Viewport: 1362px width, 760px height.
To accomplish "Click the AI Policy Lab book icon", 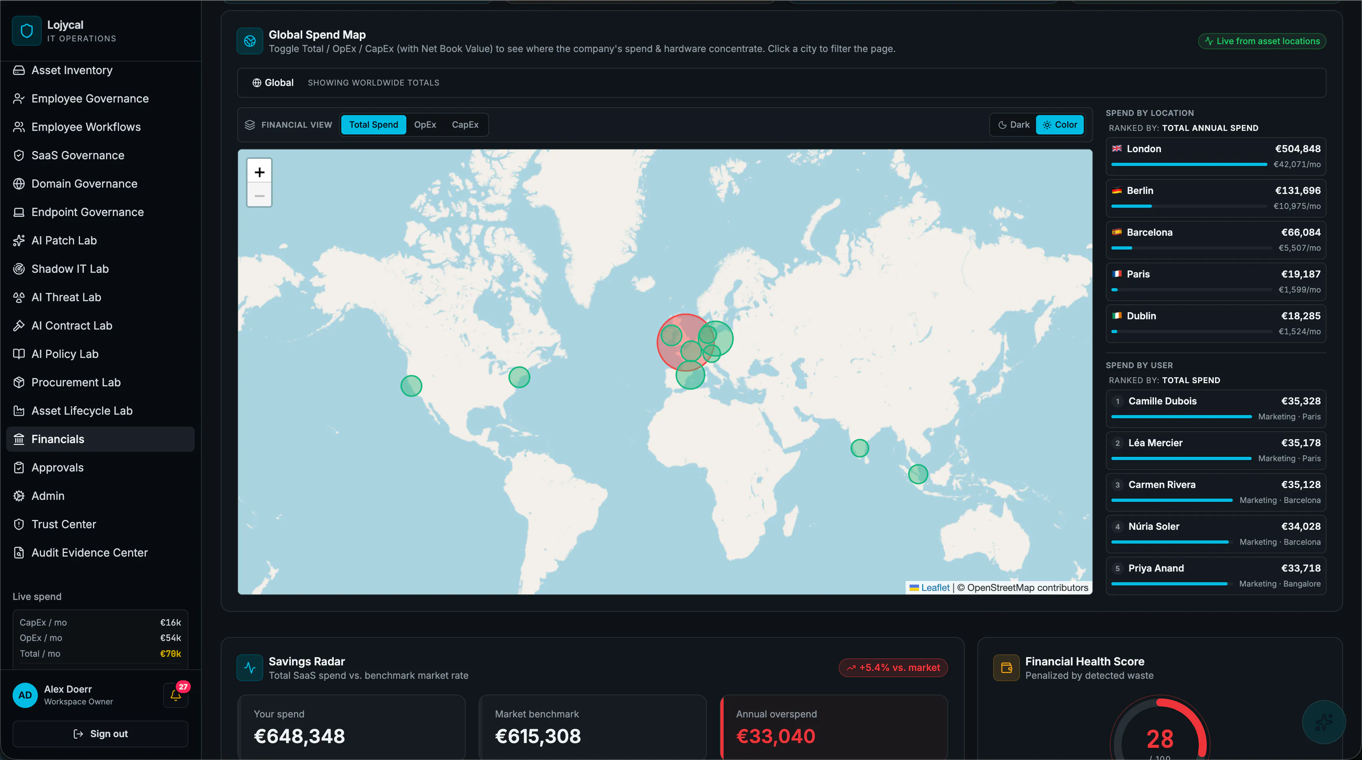I will pos(19,354).
